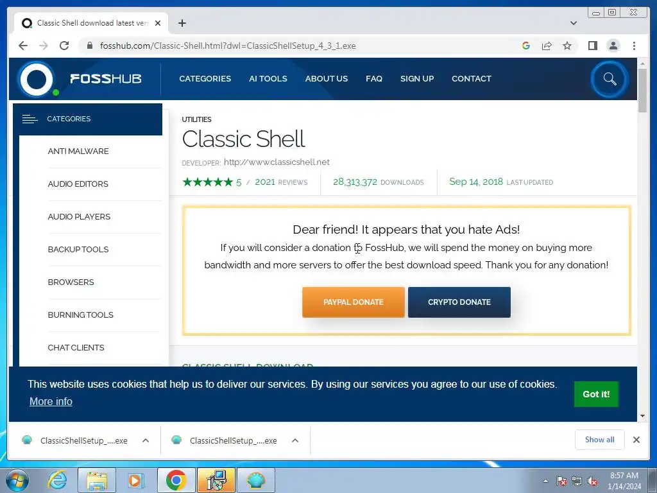Viewport: 657px width, 493px height.
Task: Open Windows Explorer from taskbar
Action: coord(97,480)
